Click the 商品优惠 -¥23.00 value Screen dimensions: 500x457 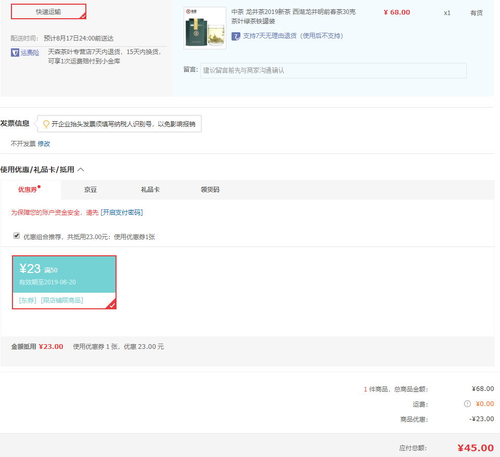point(481,419)
